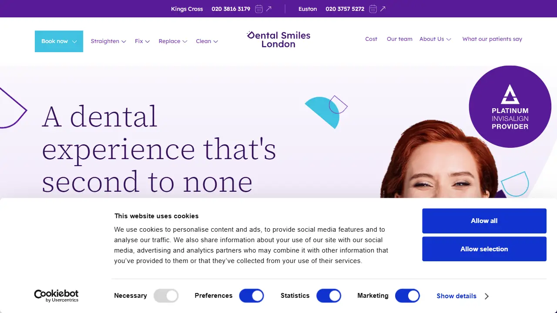Open the Dental Smiles London logo homepage

(x=278, y=39)
